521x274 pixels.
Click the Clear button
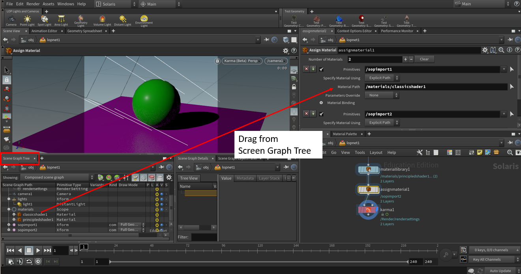(424, 59)
